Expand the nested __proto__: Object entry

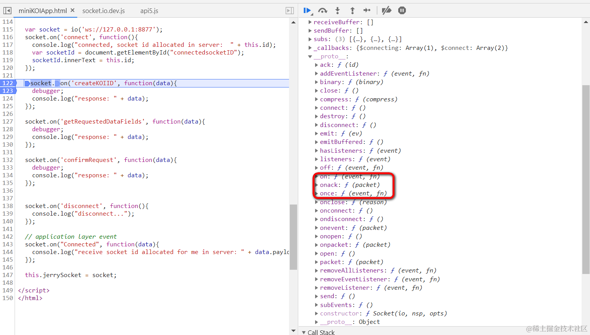point(316,322)
